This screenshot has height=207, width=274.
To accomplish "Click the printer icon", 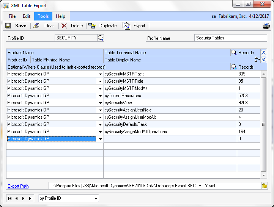I will tap(266, 26).
